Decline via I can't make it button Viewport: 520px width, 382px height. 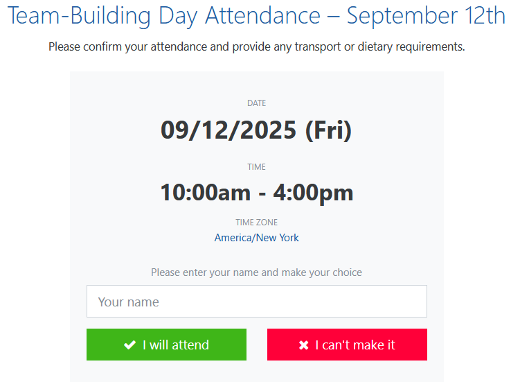pos(347,345)
